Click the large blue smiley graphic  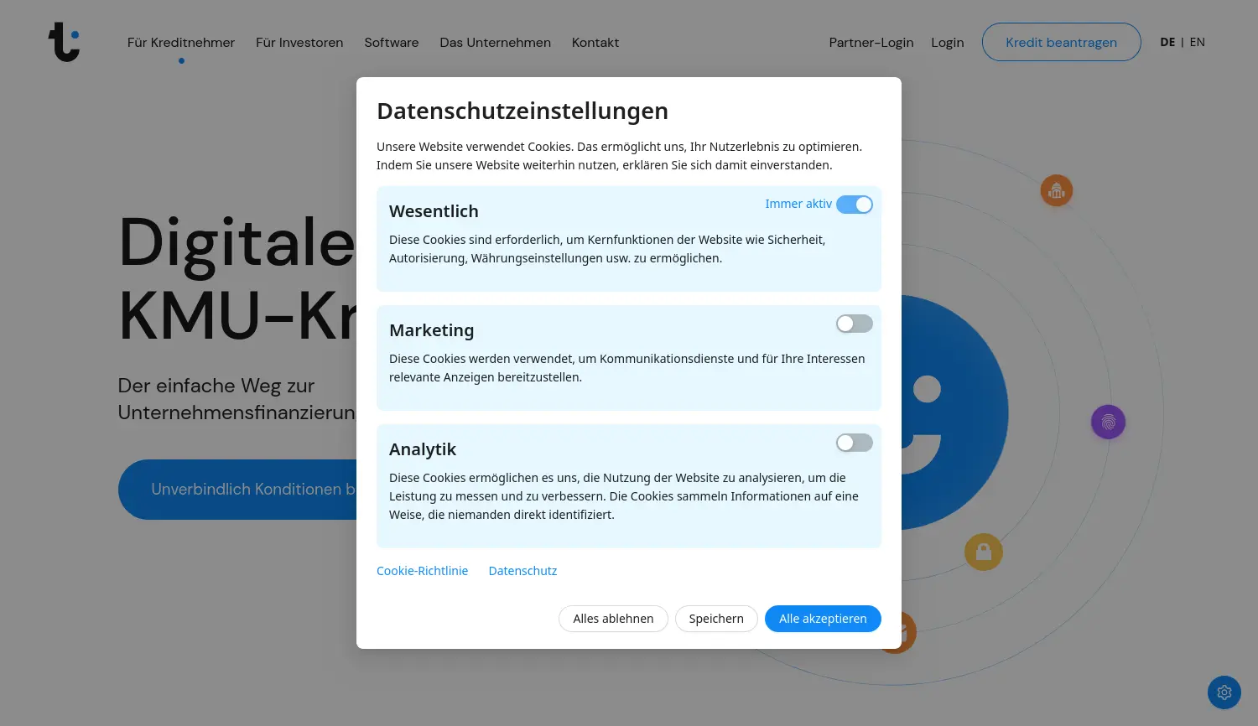[x=956, y=412]
